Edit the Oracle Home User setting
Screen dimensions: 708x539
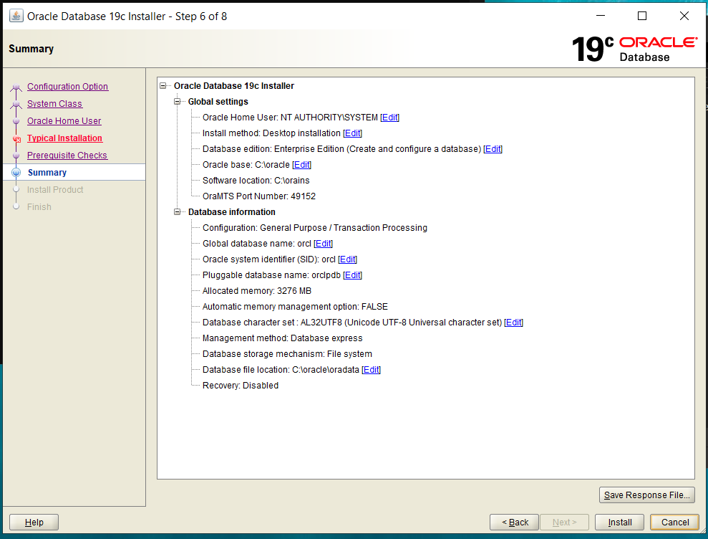389,118
